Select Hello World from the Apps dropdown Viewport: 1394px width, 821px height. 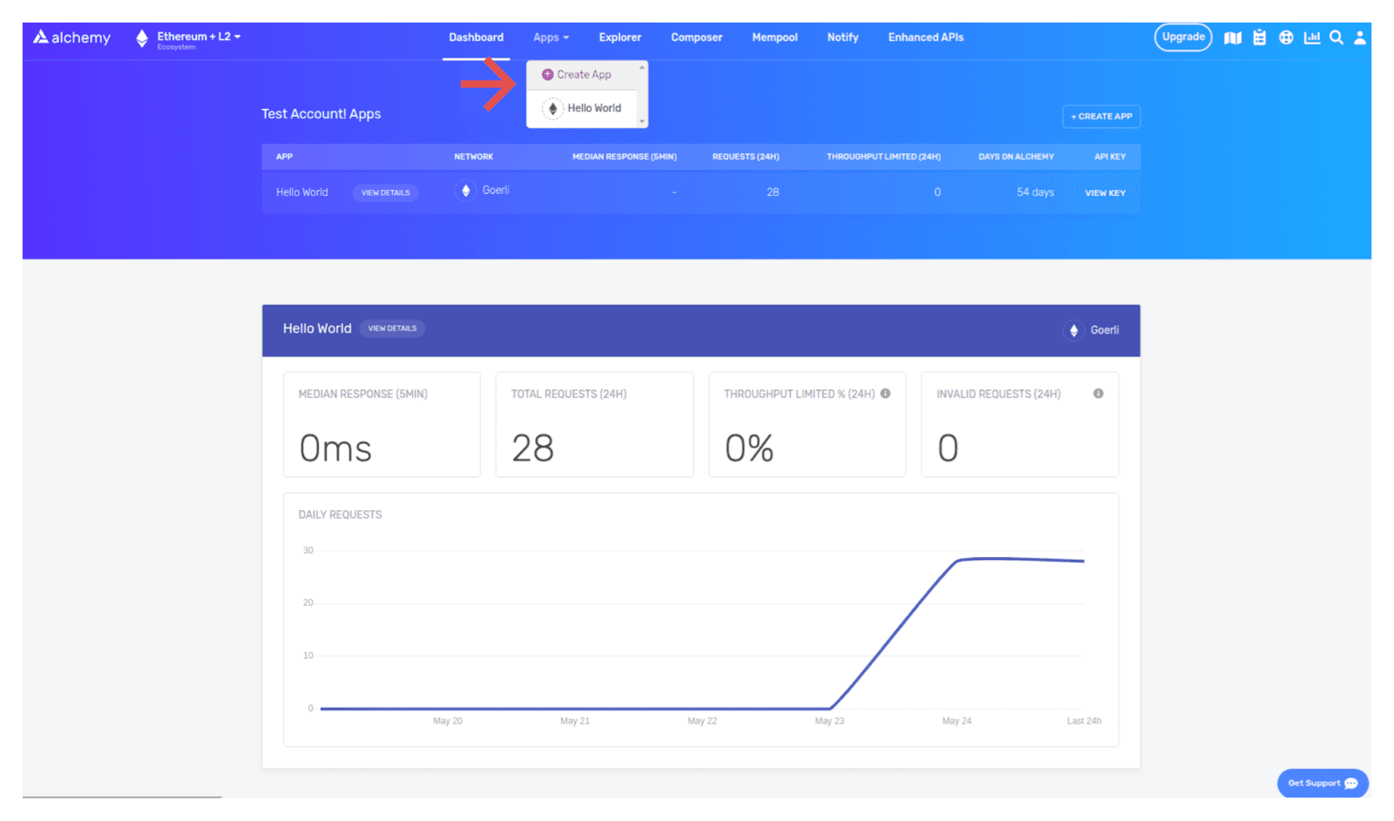click(x=593, y=108)
